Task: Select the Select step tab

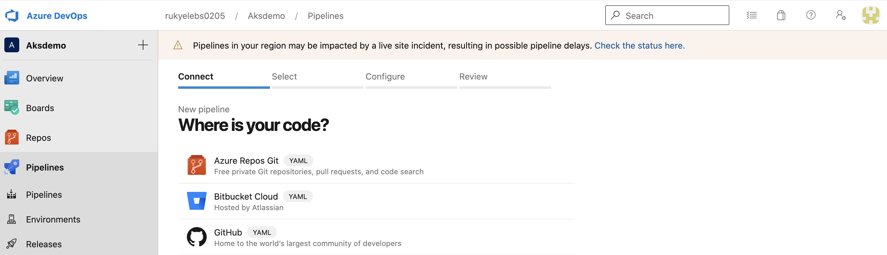Action: point(317,79)
